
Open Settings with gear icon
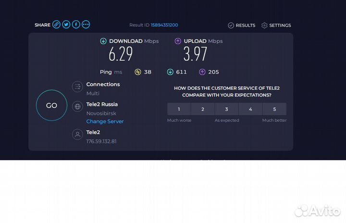[x=276, y=25]
